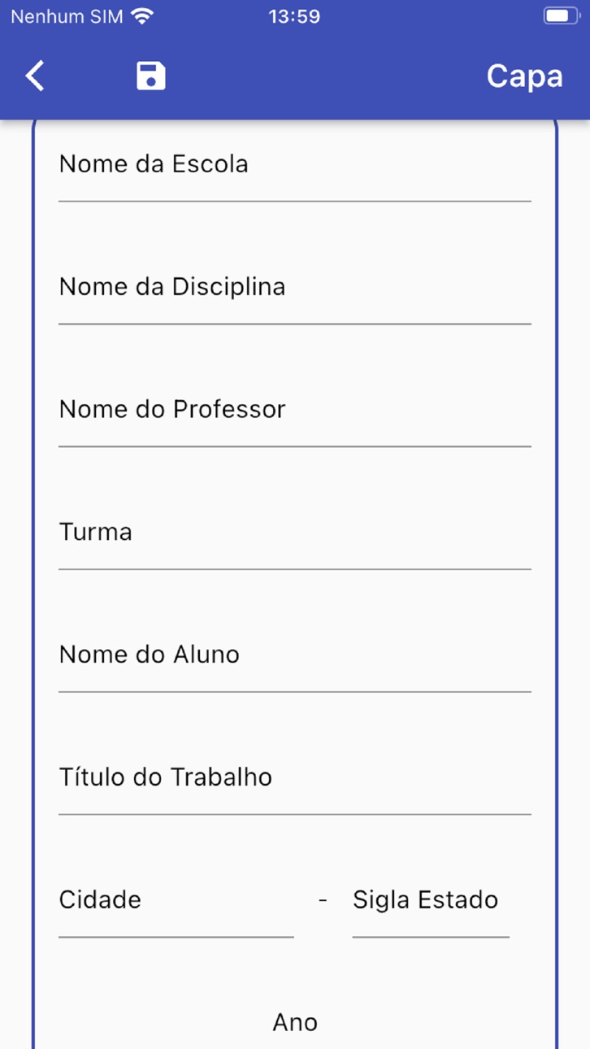Select the Ano field at bottom
Viewport: 590px width, 1049px height.
tap(295, 1022)
